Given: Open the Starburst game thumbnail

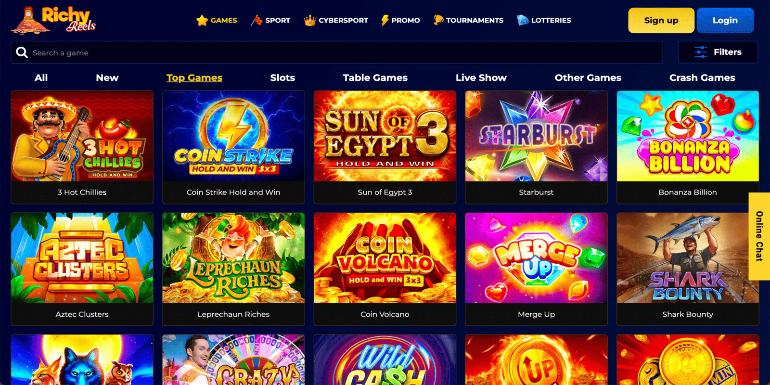Looking at the screenshot, I should click(x=536, y=136).
